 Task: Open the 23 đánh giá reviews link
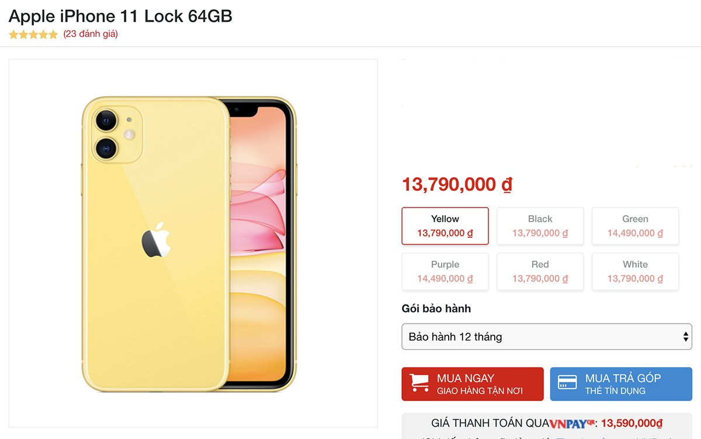pyautogui.click(x=91, y=34)
